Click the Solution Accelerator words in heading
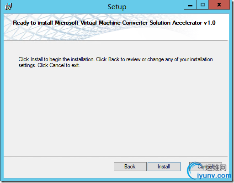The width and height of the screenshot is (234, 183). [176, 23]
